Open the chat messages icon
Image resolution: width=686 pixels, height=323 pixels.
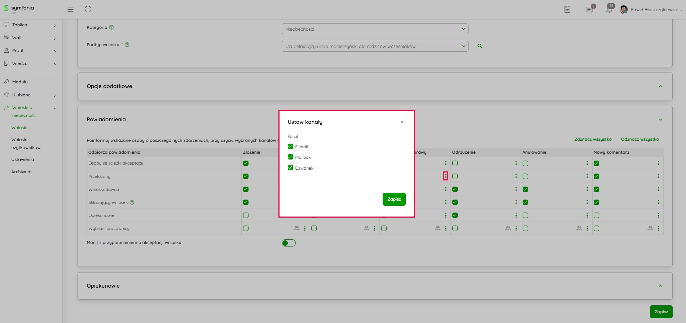coord(589,10)
